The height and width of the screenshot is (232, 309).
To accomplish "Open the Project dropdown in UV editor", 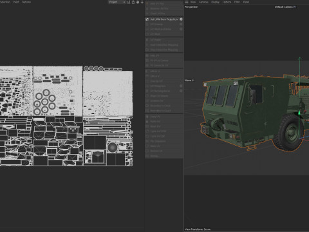I will [117, 2].
